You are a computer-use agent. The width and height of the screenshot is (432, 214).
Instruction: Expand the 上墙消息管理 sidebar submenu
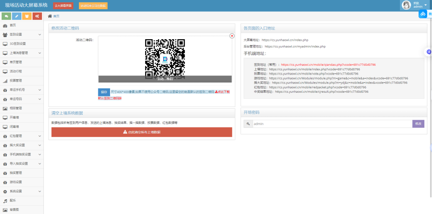(22, 53)
